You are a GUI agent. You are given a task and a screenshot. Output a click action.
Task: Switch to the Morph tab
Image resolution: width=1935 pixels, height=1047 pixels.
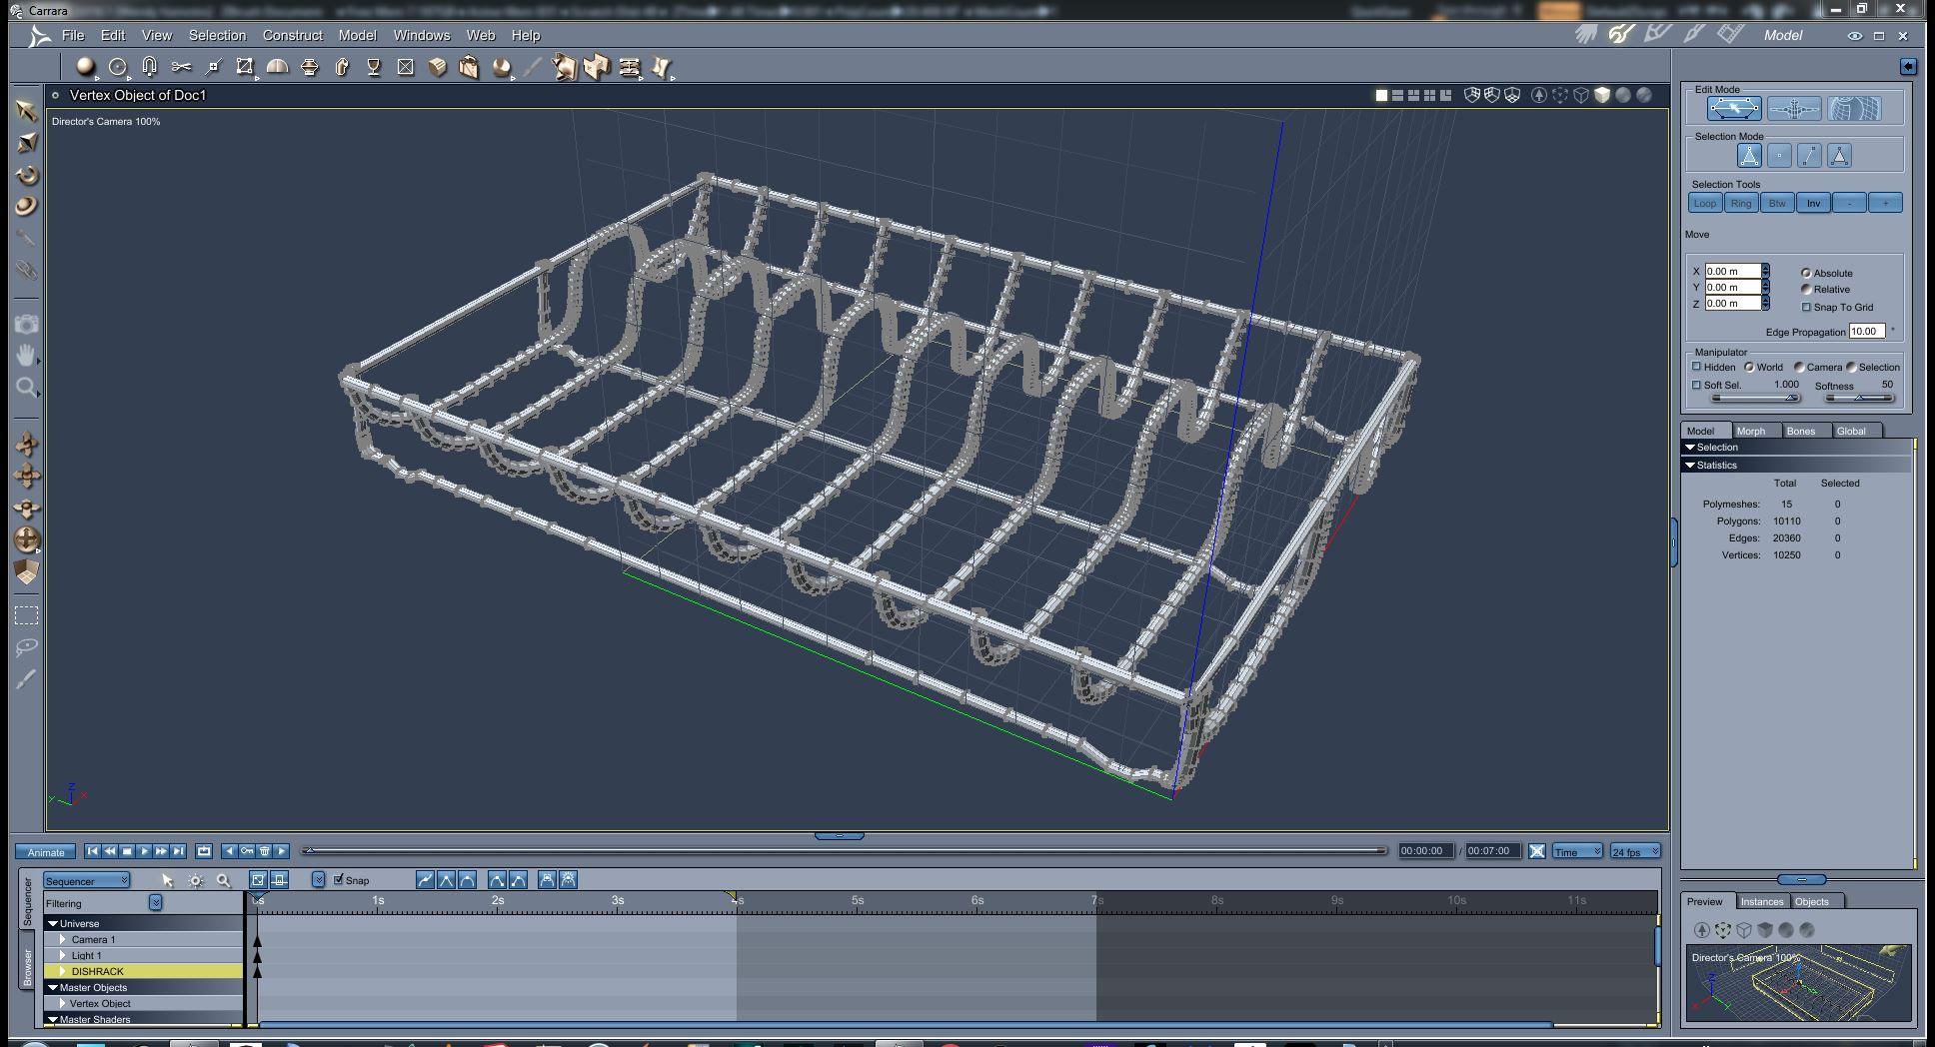[x=1755, y=431]
